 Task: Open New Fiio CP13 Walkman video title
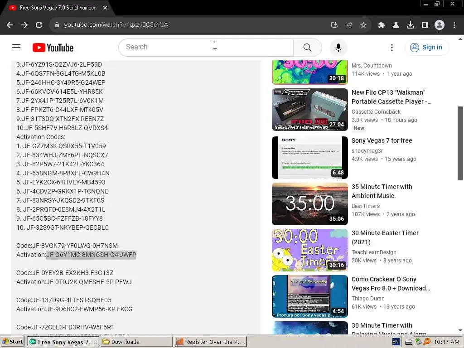coord(391,97)
